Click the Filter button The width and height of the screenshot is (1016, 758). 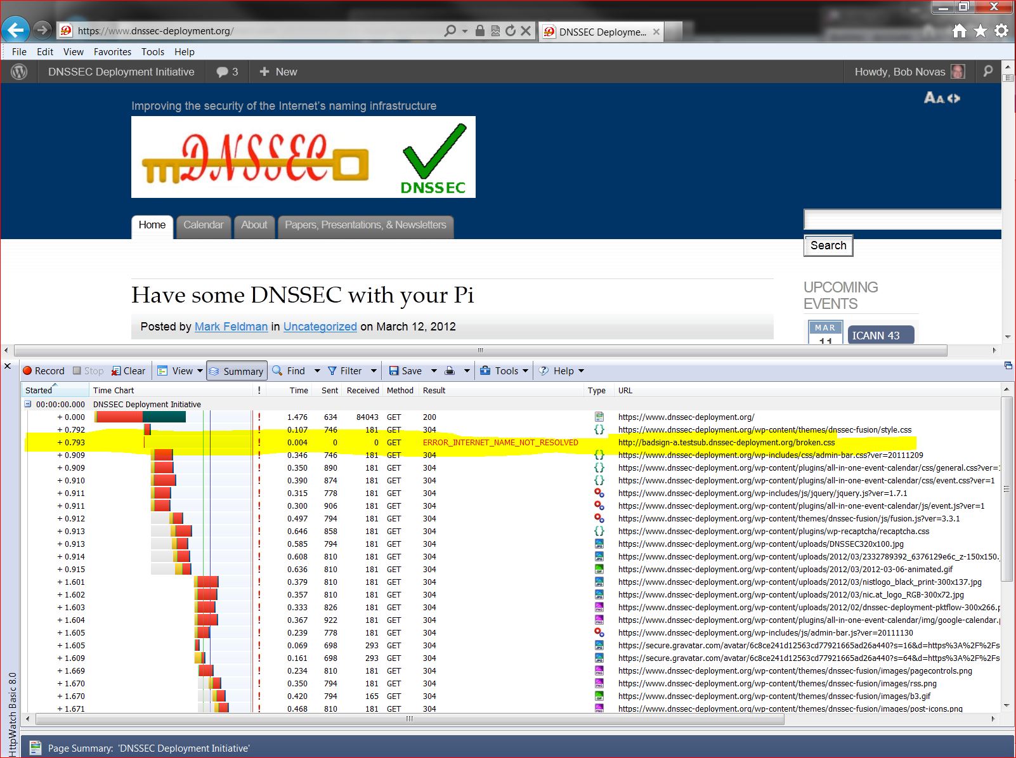pyautogui.click(x=344, y=371)
